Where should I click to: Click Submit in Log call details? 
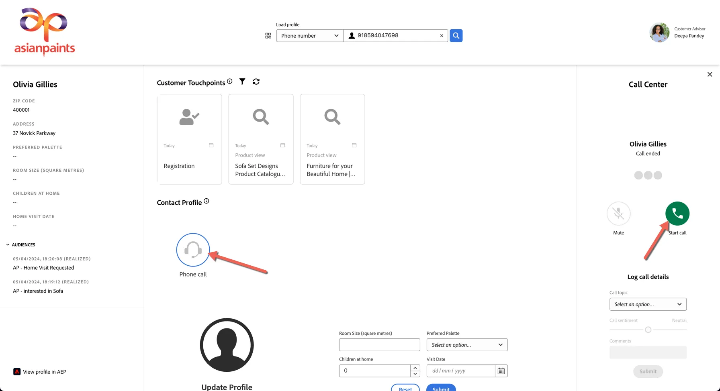[648, 371]
